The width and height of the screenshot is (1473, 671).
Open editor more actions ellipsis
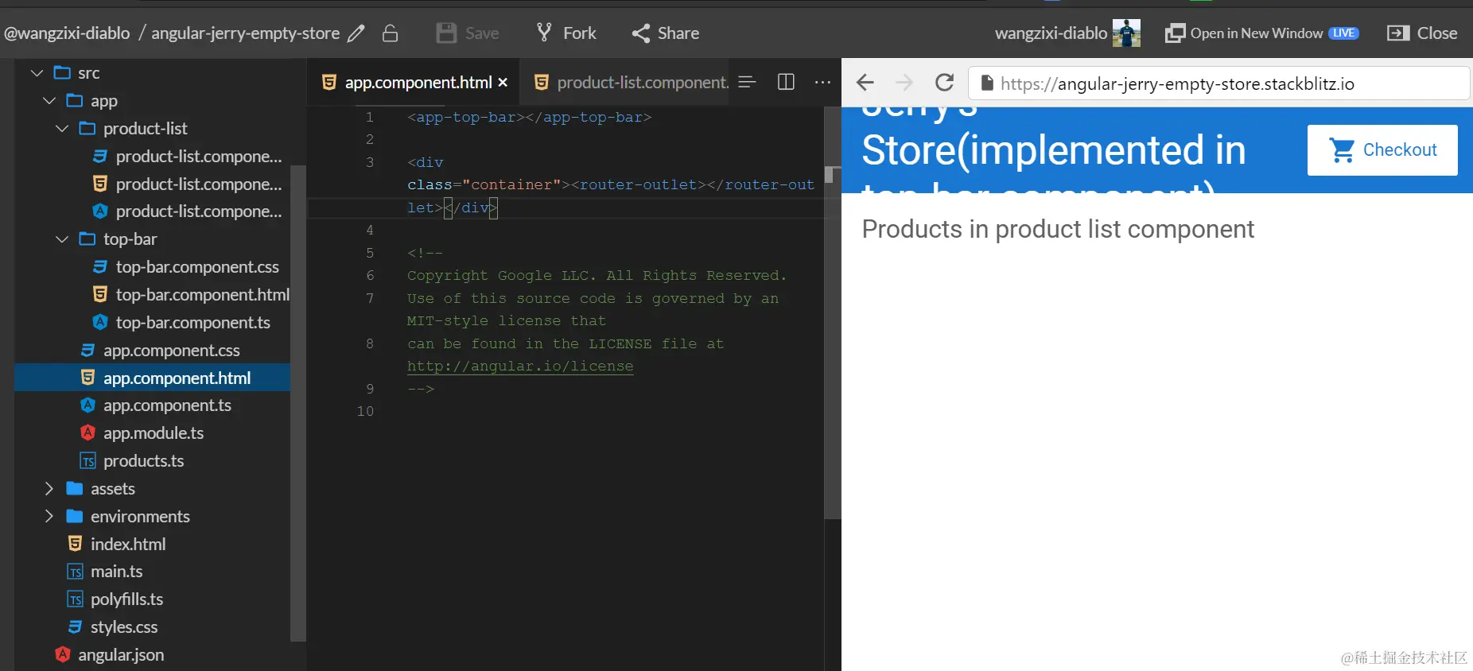tap(822, 82)
